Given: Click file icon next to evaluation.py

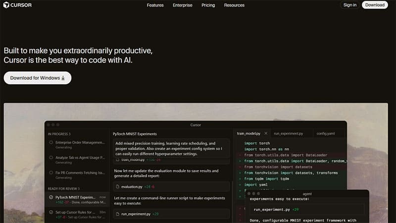Looking at the screenshot, I should pos(117,187).
